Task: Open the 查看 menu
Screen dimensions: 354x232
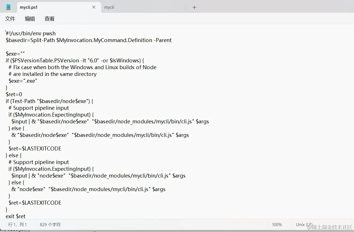Action: [x=50, y=19]
